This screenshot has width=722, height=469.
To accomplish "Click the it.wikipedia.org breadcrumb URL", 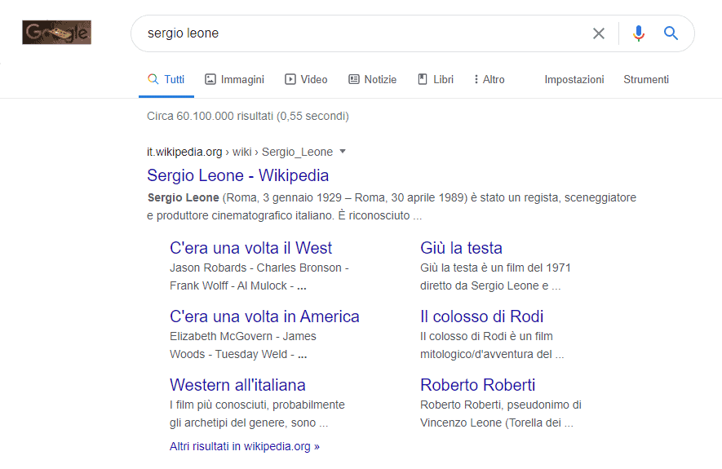I will pos(239,152).
